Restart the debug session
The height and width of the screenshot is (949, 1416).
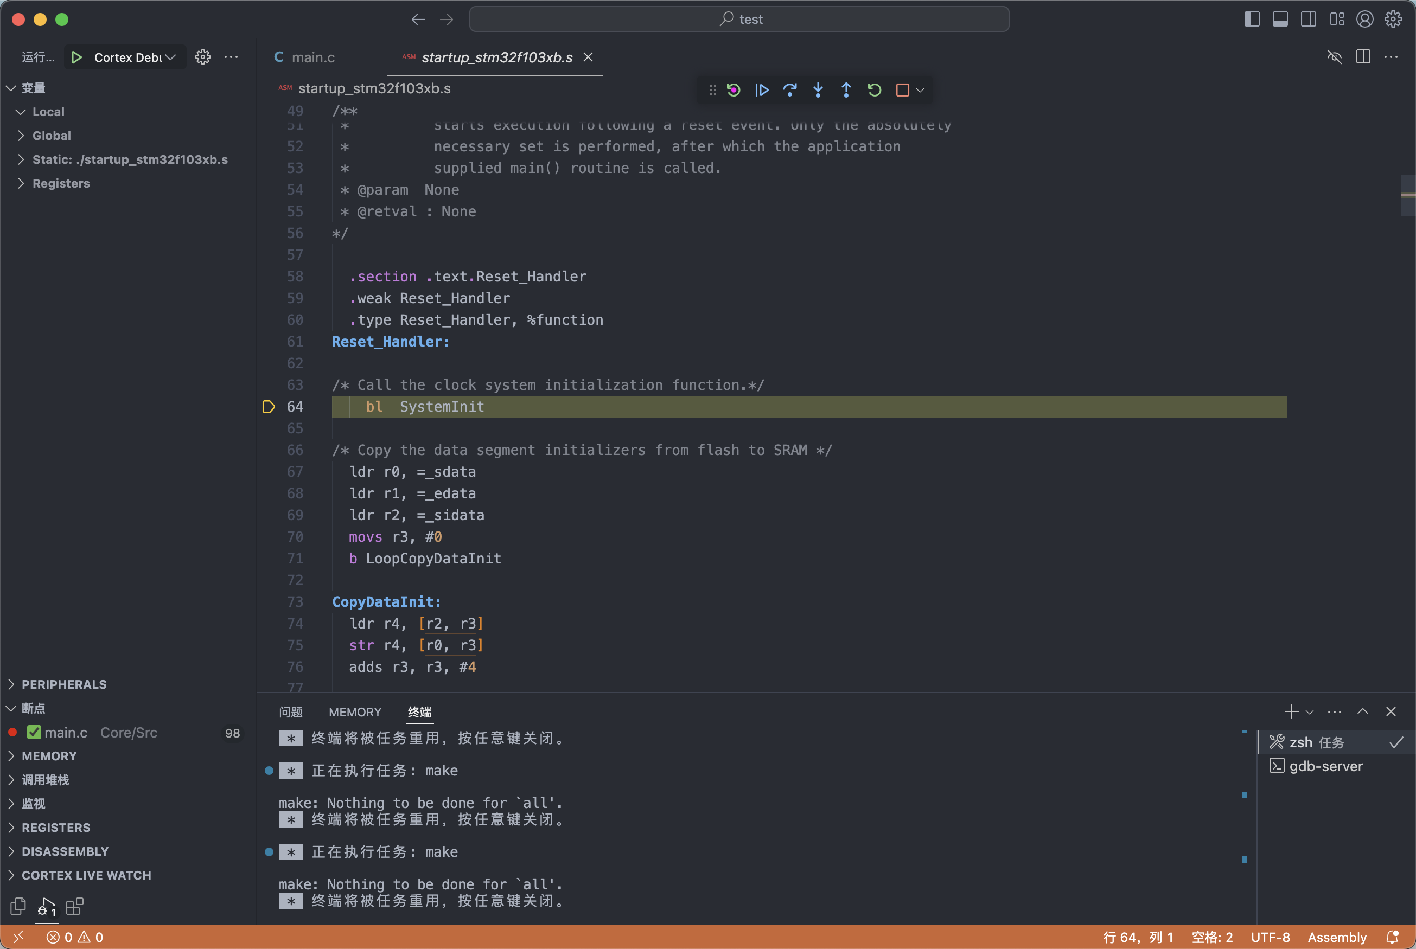[x=873, y=90]
